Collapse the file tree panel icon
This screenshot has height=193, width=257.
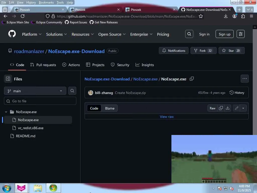tap(8, 79)
